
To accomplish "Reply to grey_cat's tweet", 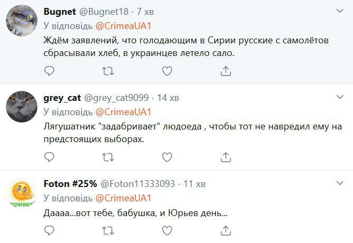I will click(x=49, y=157).
